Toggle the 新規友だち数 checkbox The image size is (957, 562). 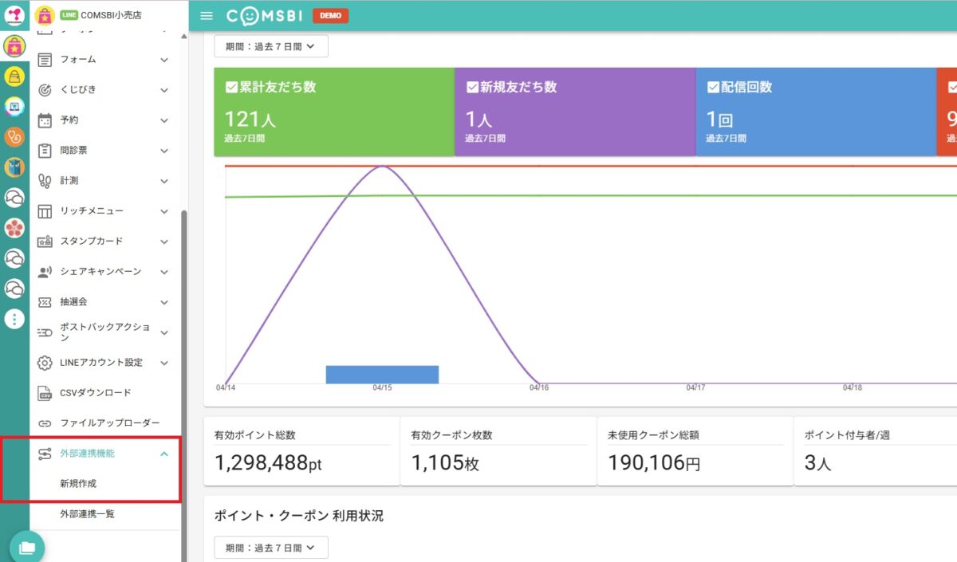(472, 87)
